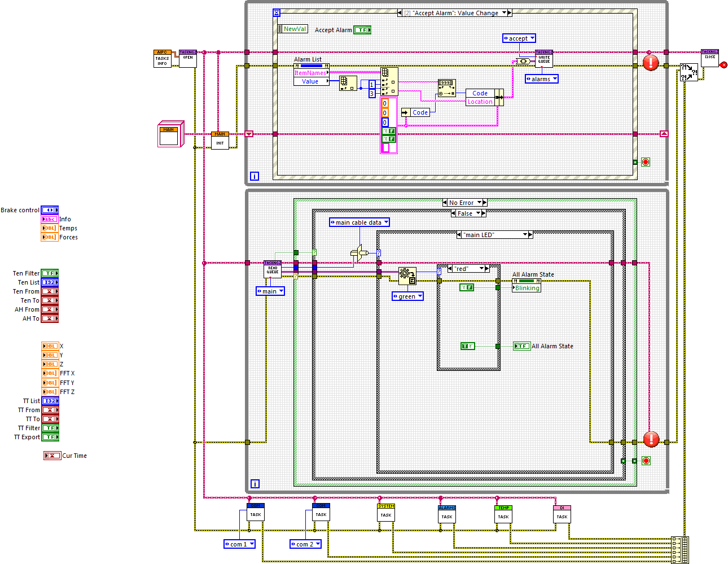
Task: Open the "Accept Alarm": Value Change event selector
Action: coord(455,13)
